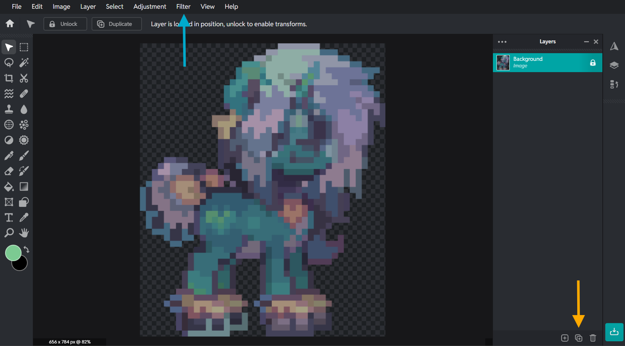Select the Sponge gear-ring tool
The image size is (625, 346).
click(x=24, y=140)
